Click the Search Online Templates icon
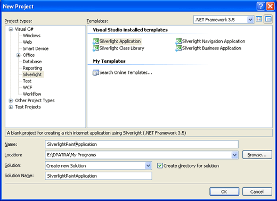This screenshot has height=201, width=277. (95, 73)
